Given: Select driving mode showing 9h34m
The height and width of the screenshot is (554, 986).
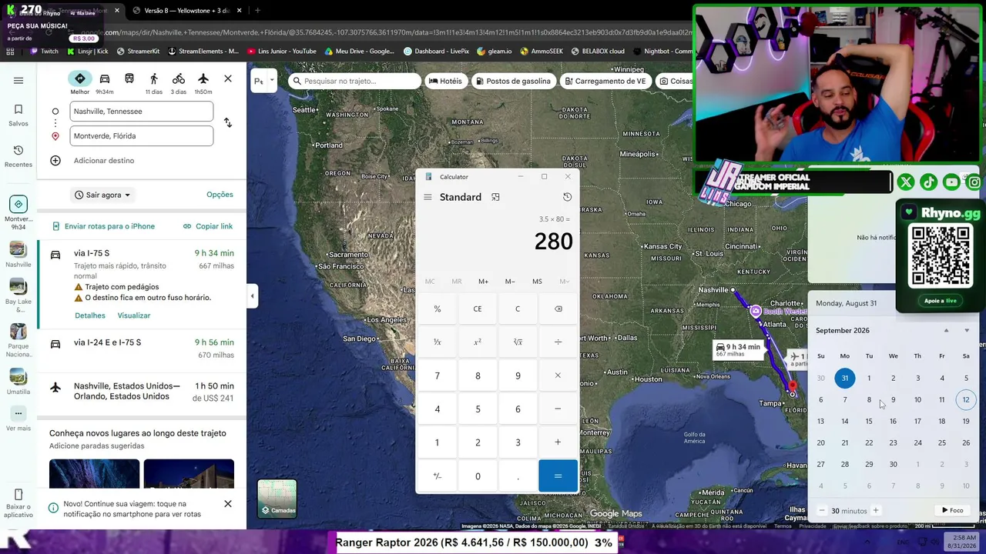Looking at the screenshot, I should (x=105, y=83).
